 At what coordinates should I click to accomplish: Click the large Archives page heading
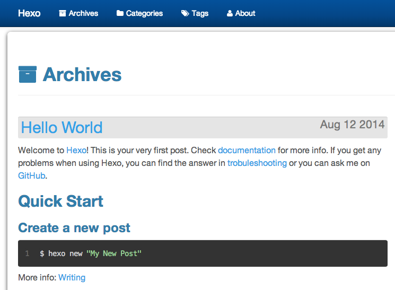click(x=82, y=75)
